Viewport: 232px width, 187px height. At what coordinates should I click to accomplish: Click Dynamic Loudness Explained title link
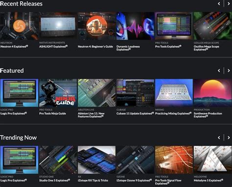click(128, 48)
